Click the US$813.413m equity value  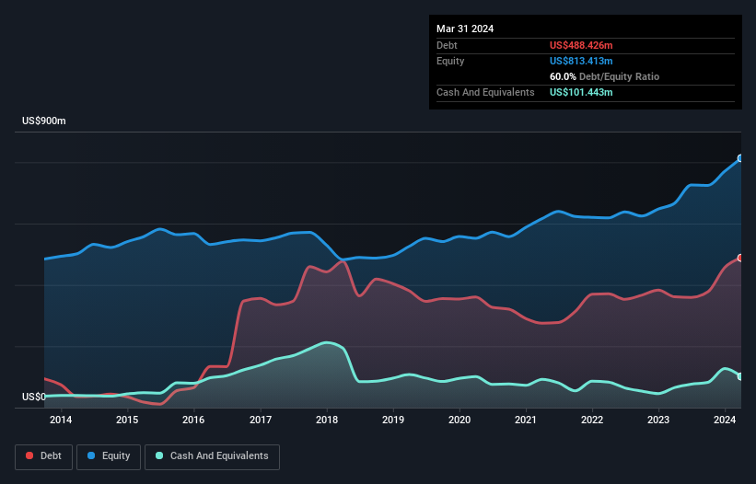click(581, 61)
